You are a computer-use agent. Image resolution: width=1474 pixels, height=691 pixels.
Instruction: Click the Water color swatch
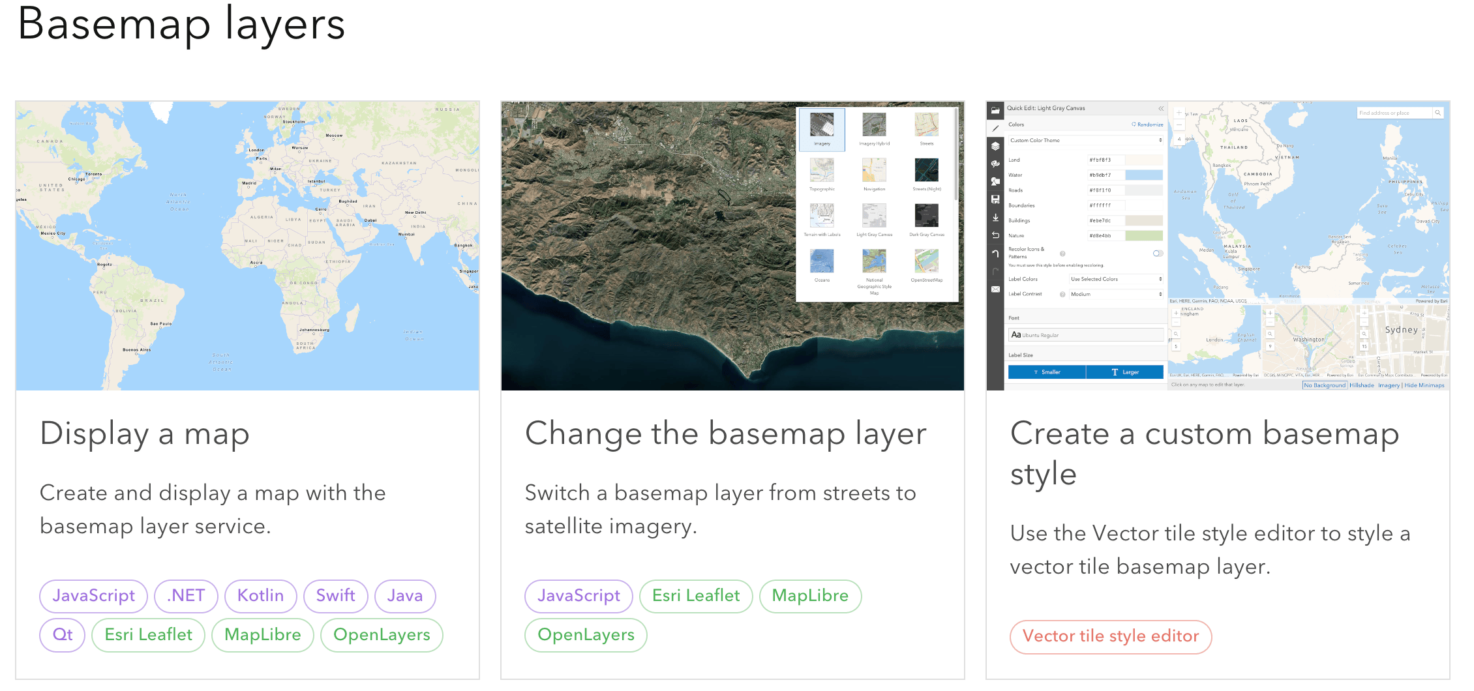tap(1144, 175)
